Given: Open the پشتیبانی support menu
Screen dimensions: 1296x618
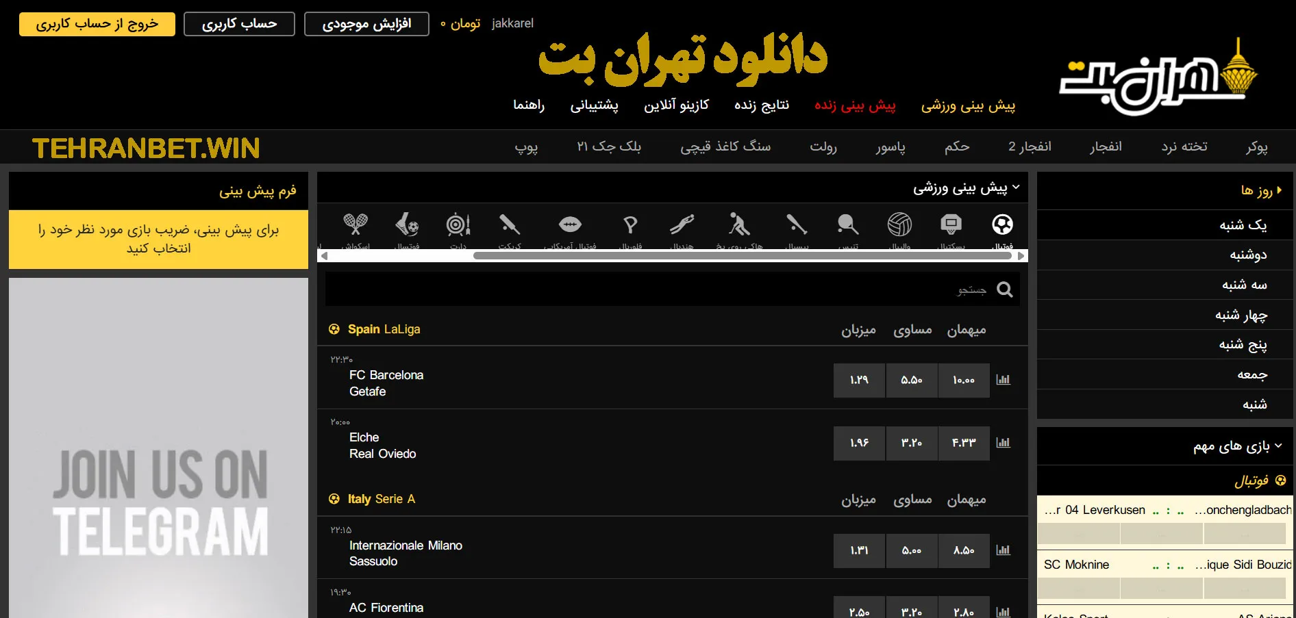Looking at the screenshot, I should pyautogui.click(x=594, y=105).
